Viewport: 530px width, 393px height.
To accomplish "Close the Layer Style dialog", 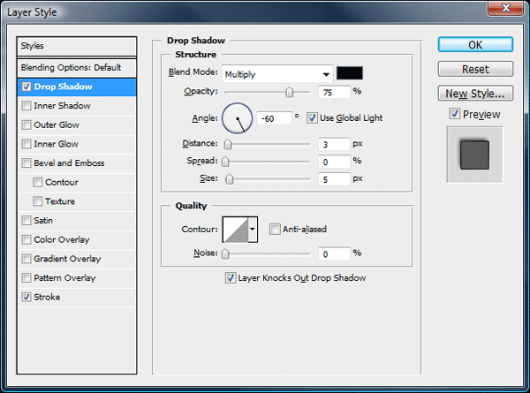I will point(505,8).
